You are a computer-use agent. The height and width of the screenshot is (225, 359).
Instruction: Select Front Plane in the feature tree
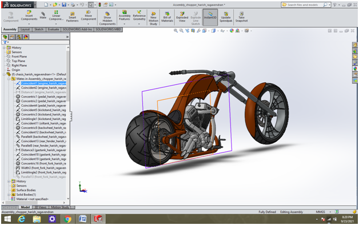[x=19, y=57]
